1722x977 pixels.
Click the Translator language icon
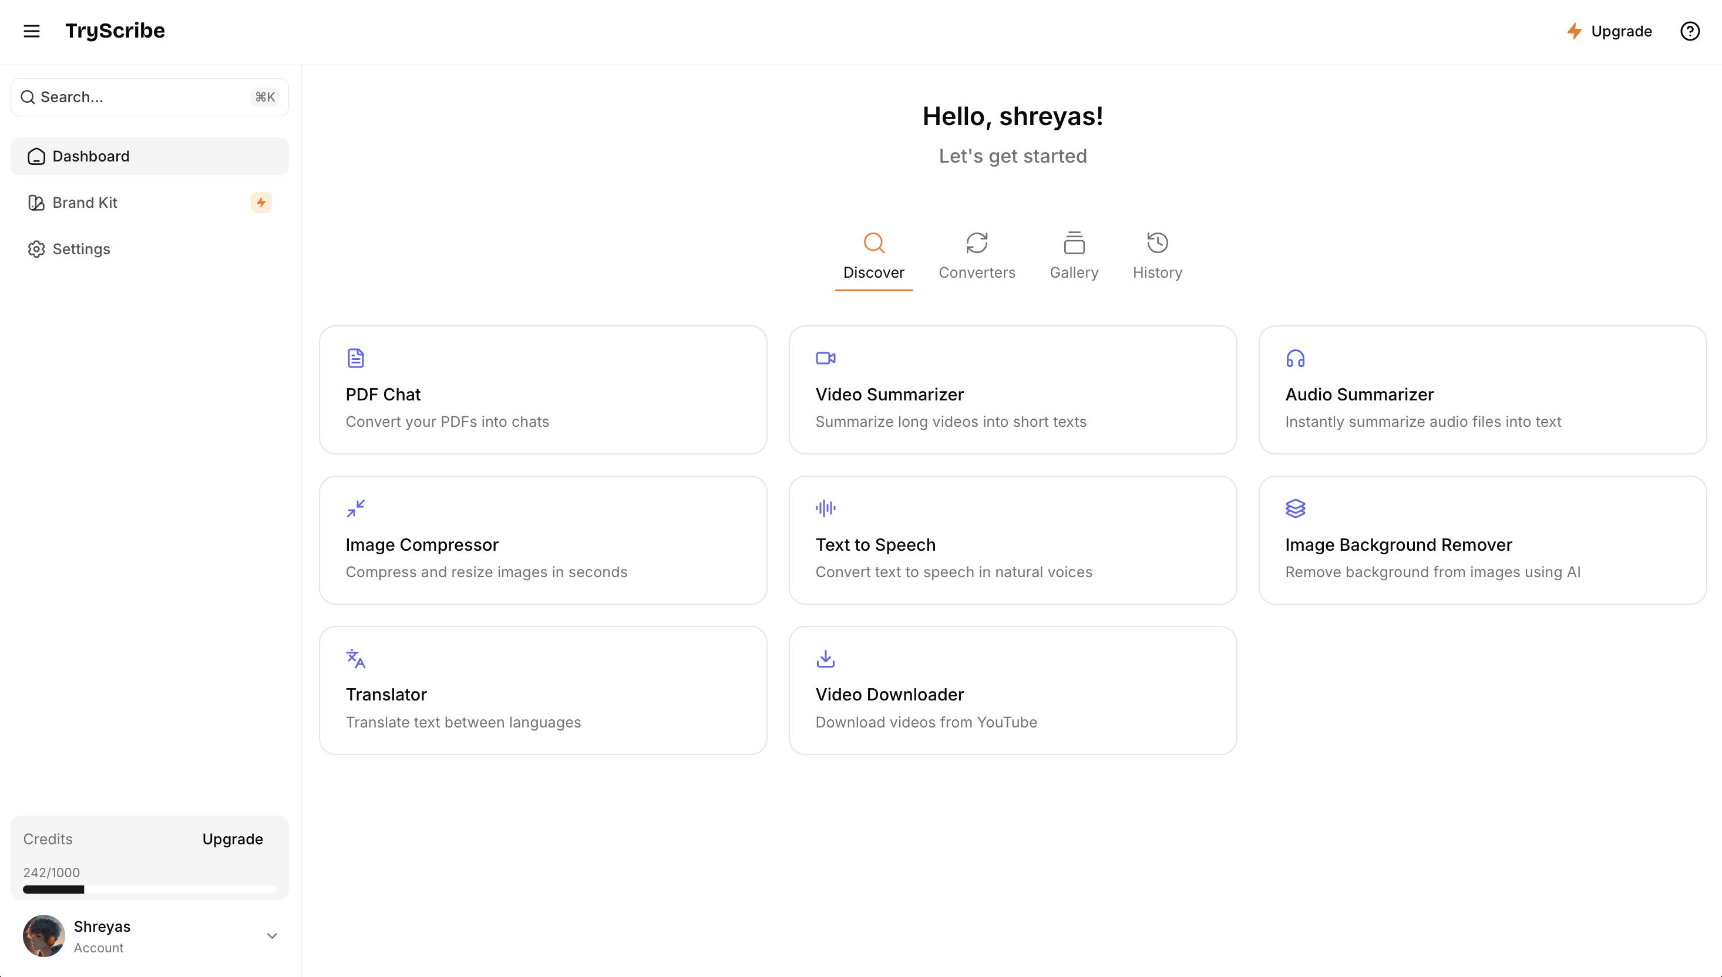[356, 658]
